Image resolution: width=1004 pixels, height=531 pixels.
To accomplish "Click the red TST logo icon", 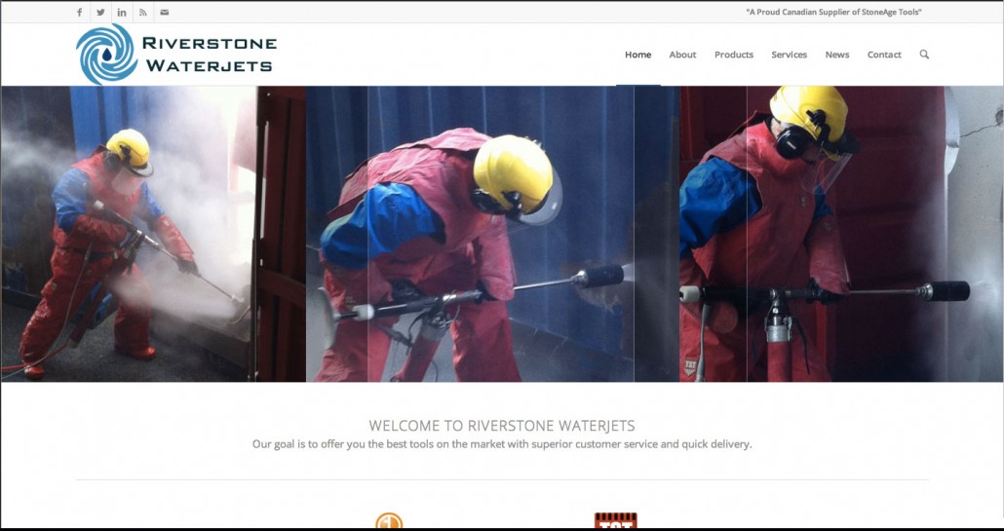I will pos(615,520).
